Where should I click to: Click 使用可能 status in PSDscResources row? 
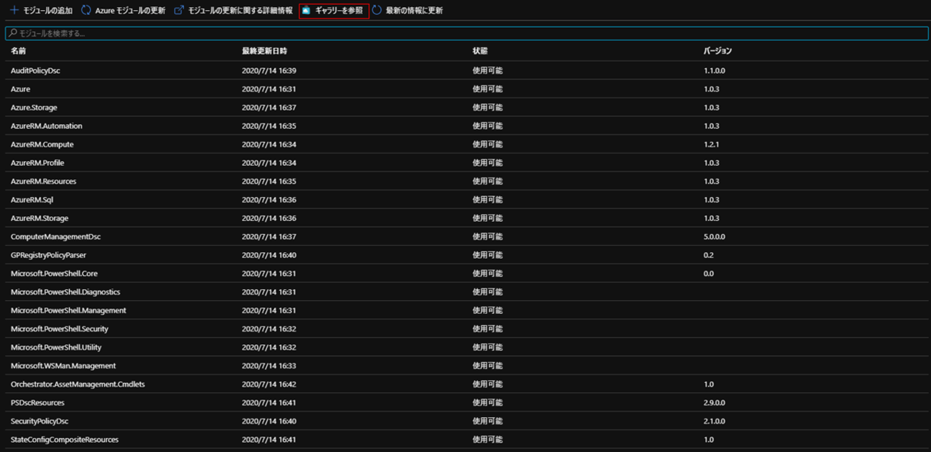[x=488, y=403]
